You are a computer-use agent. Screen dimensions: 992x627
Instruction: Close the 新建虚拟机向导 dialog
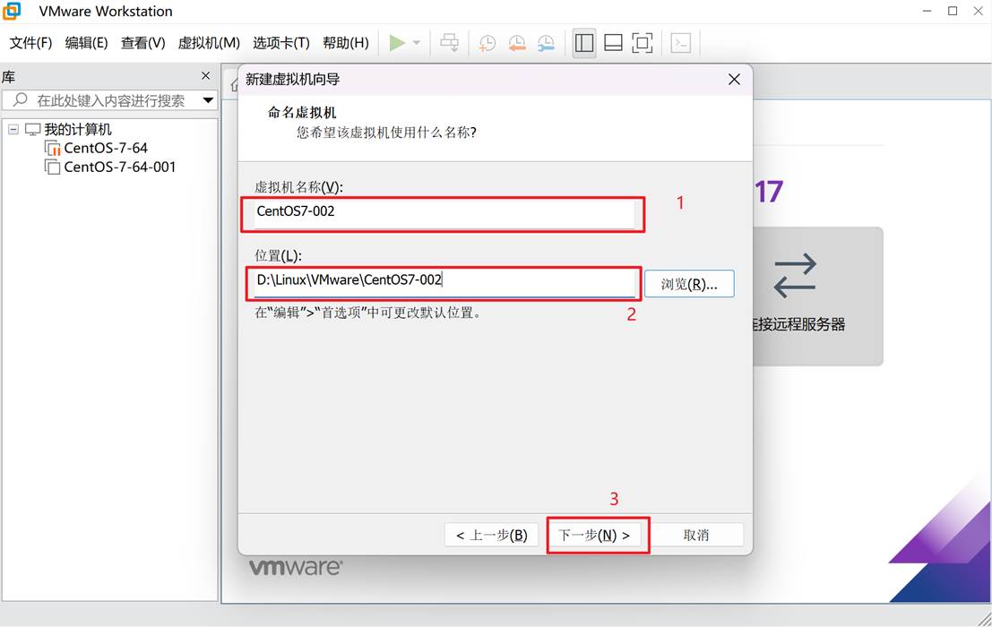tap(734, 80)
